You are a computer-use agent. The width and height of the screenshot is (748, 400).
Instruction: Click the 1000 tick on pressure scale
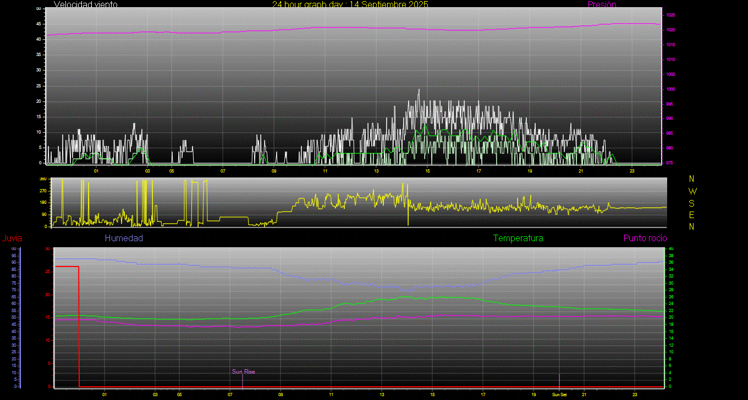tap(671, 89)
